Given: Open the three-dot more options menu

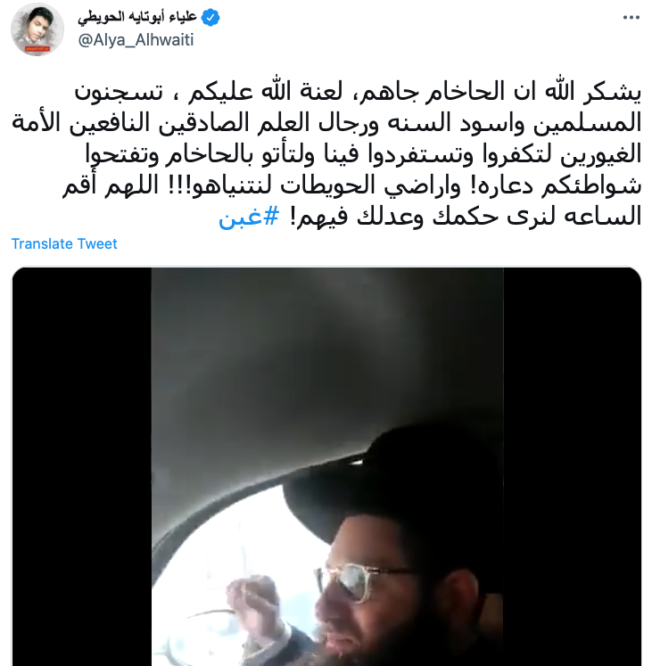Looking at the screenshot, I should click(631, 18).
